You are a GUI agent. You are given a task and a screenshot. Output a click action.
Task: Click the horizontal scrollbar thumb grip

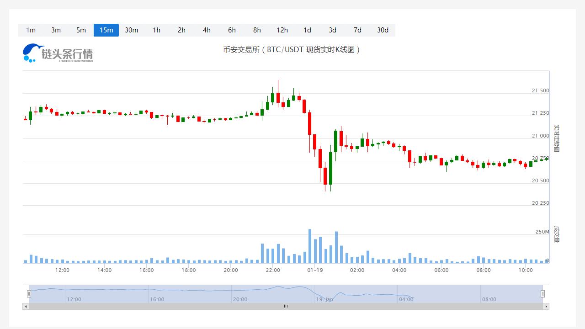click(x=286, y=307)
